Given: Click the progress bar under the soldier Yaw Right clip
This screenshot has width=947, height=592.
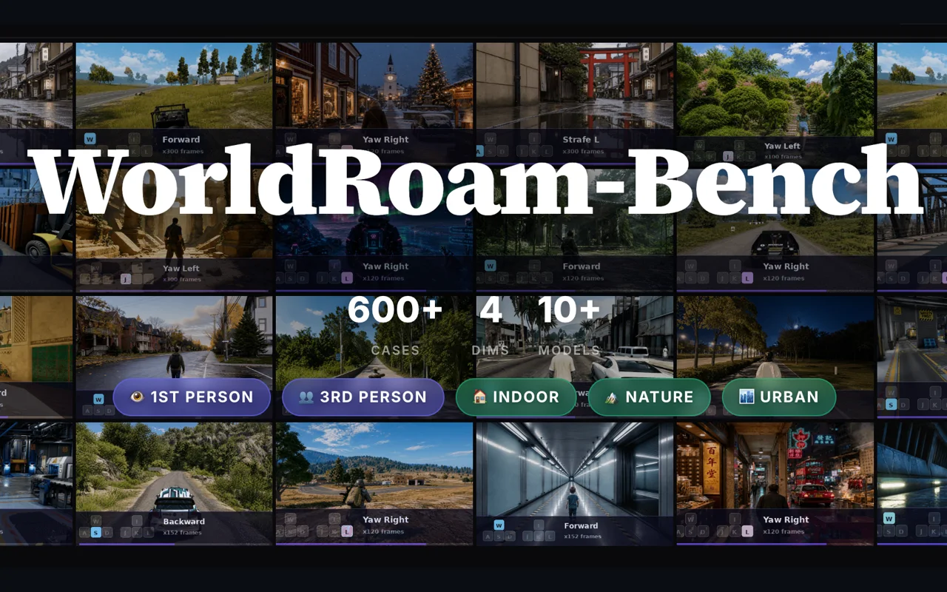Looking at the screenshot, I should click(x=374, y=544).
